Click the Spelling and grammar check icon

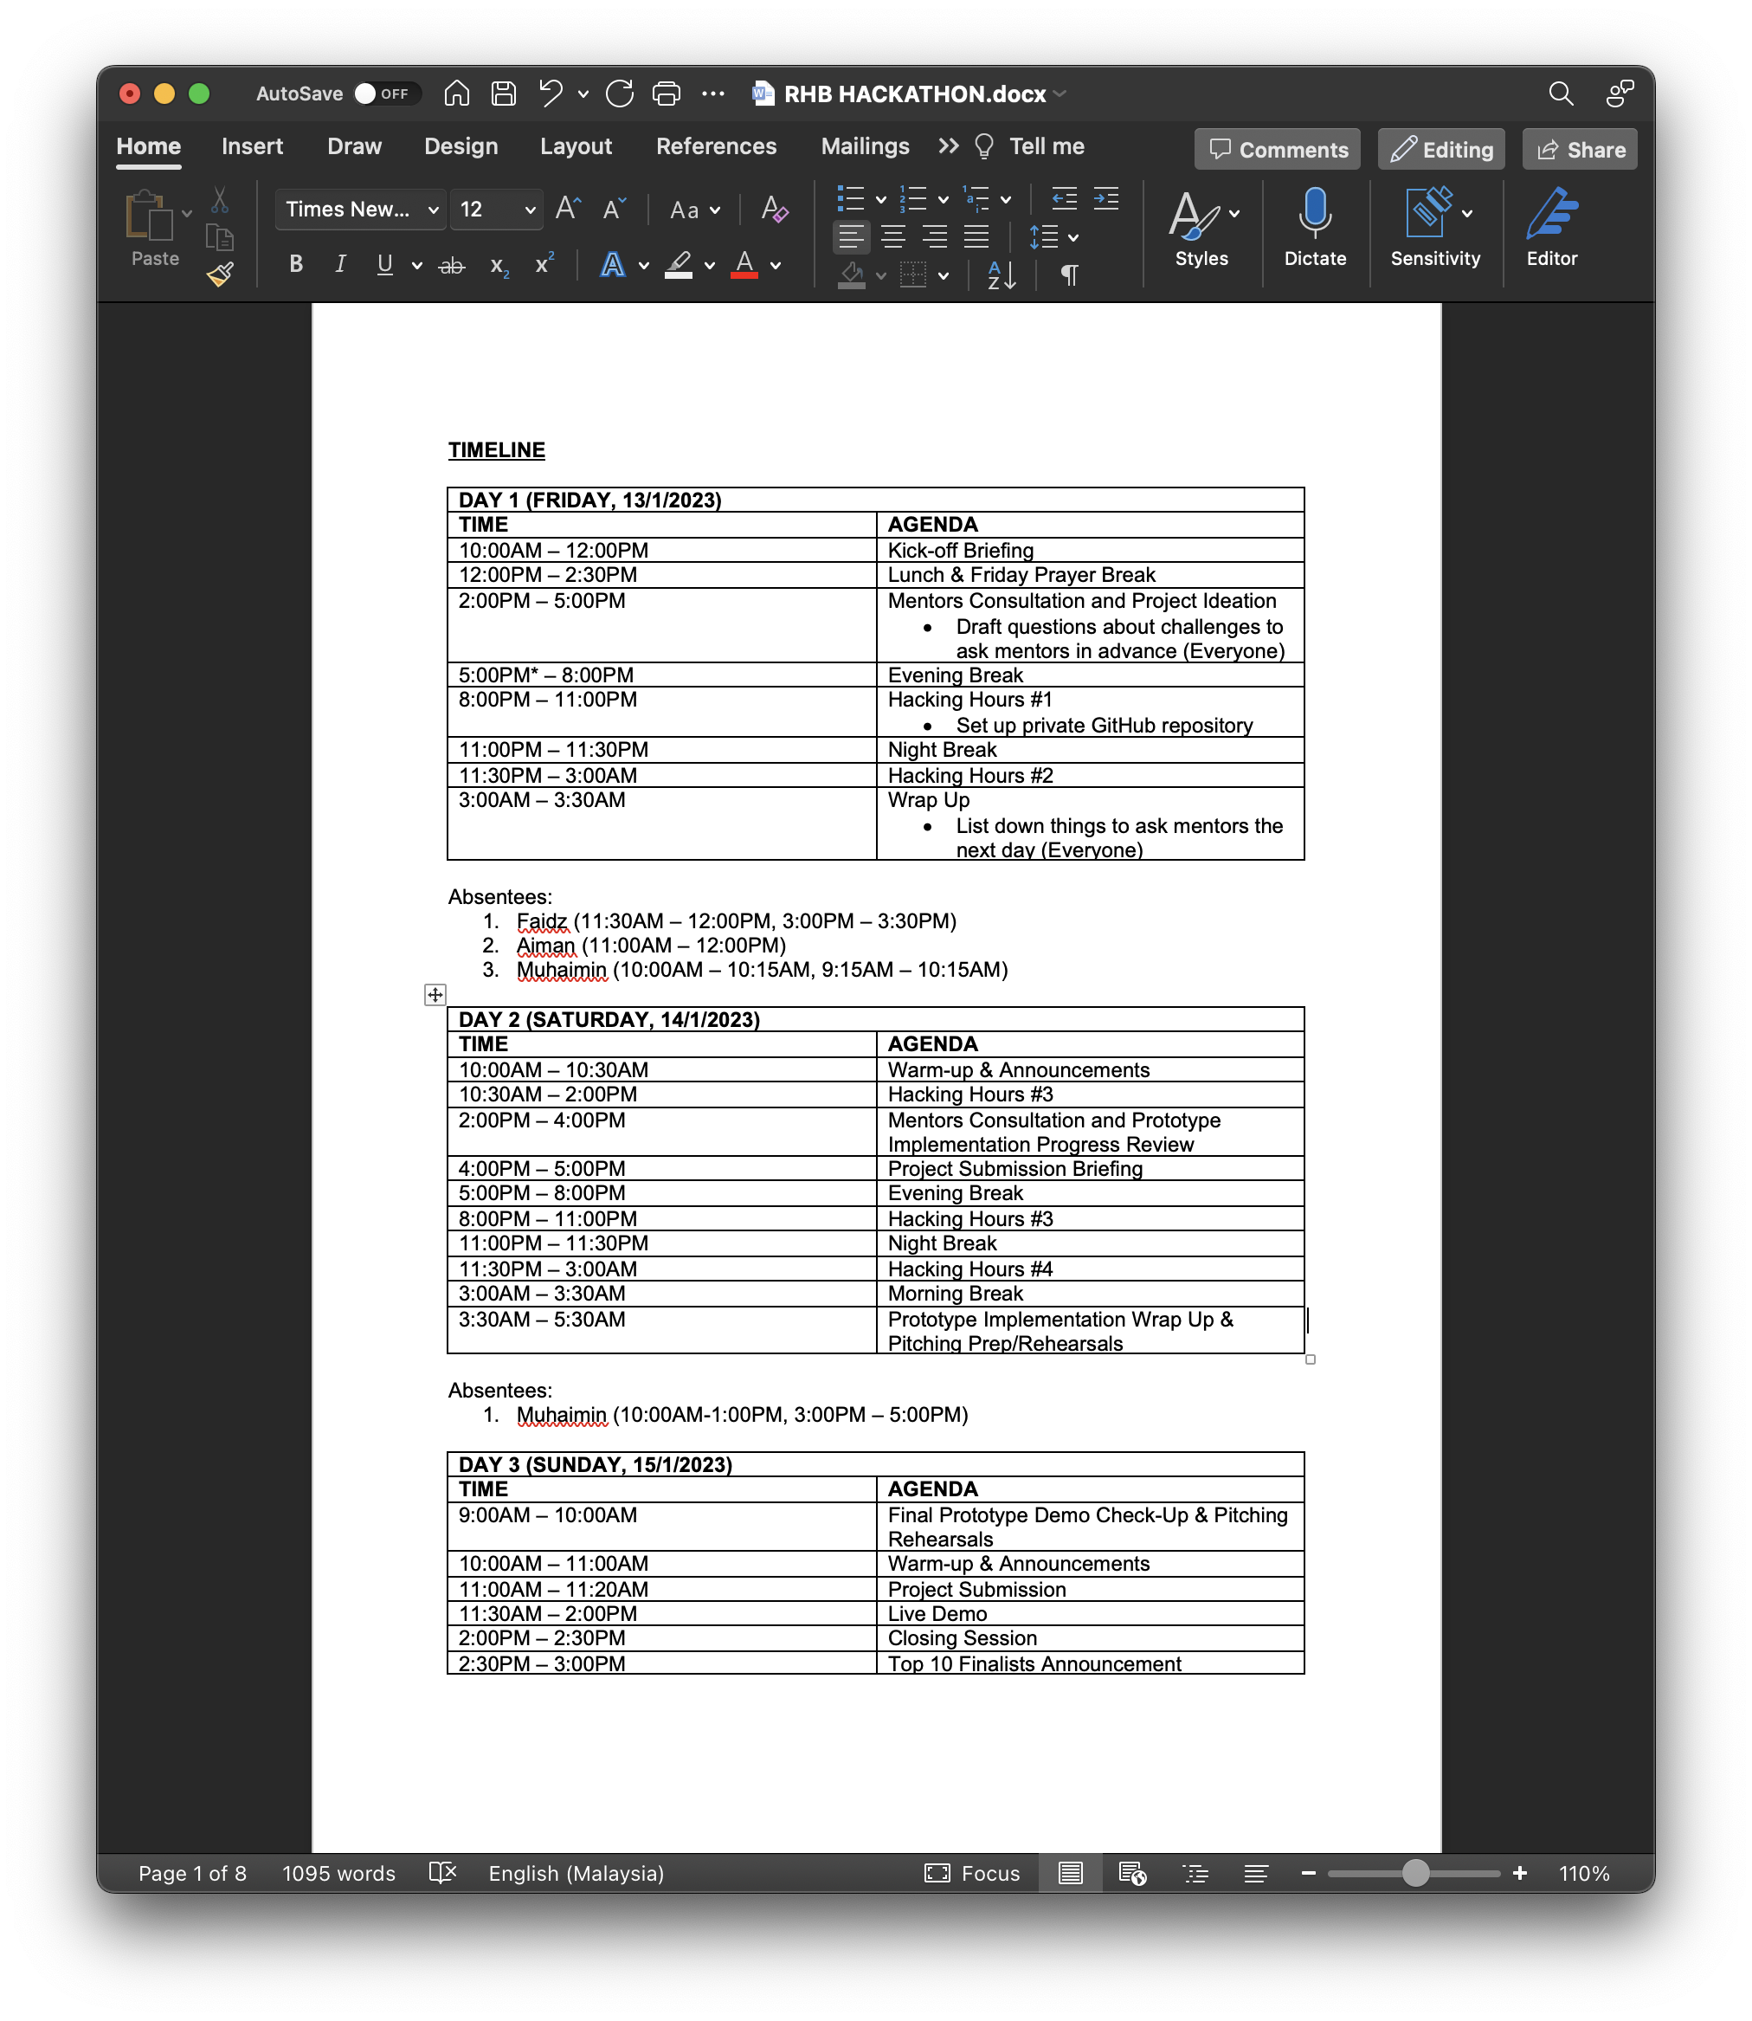click(443, 1872)
